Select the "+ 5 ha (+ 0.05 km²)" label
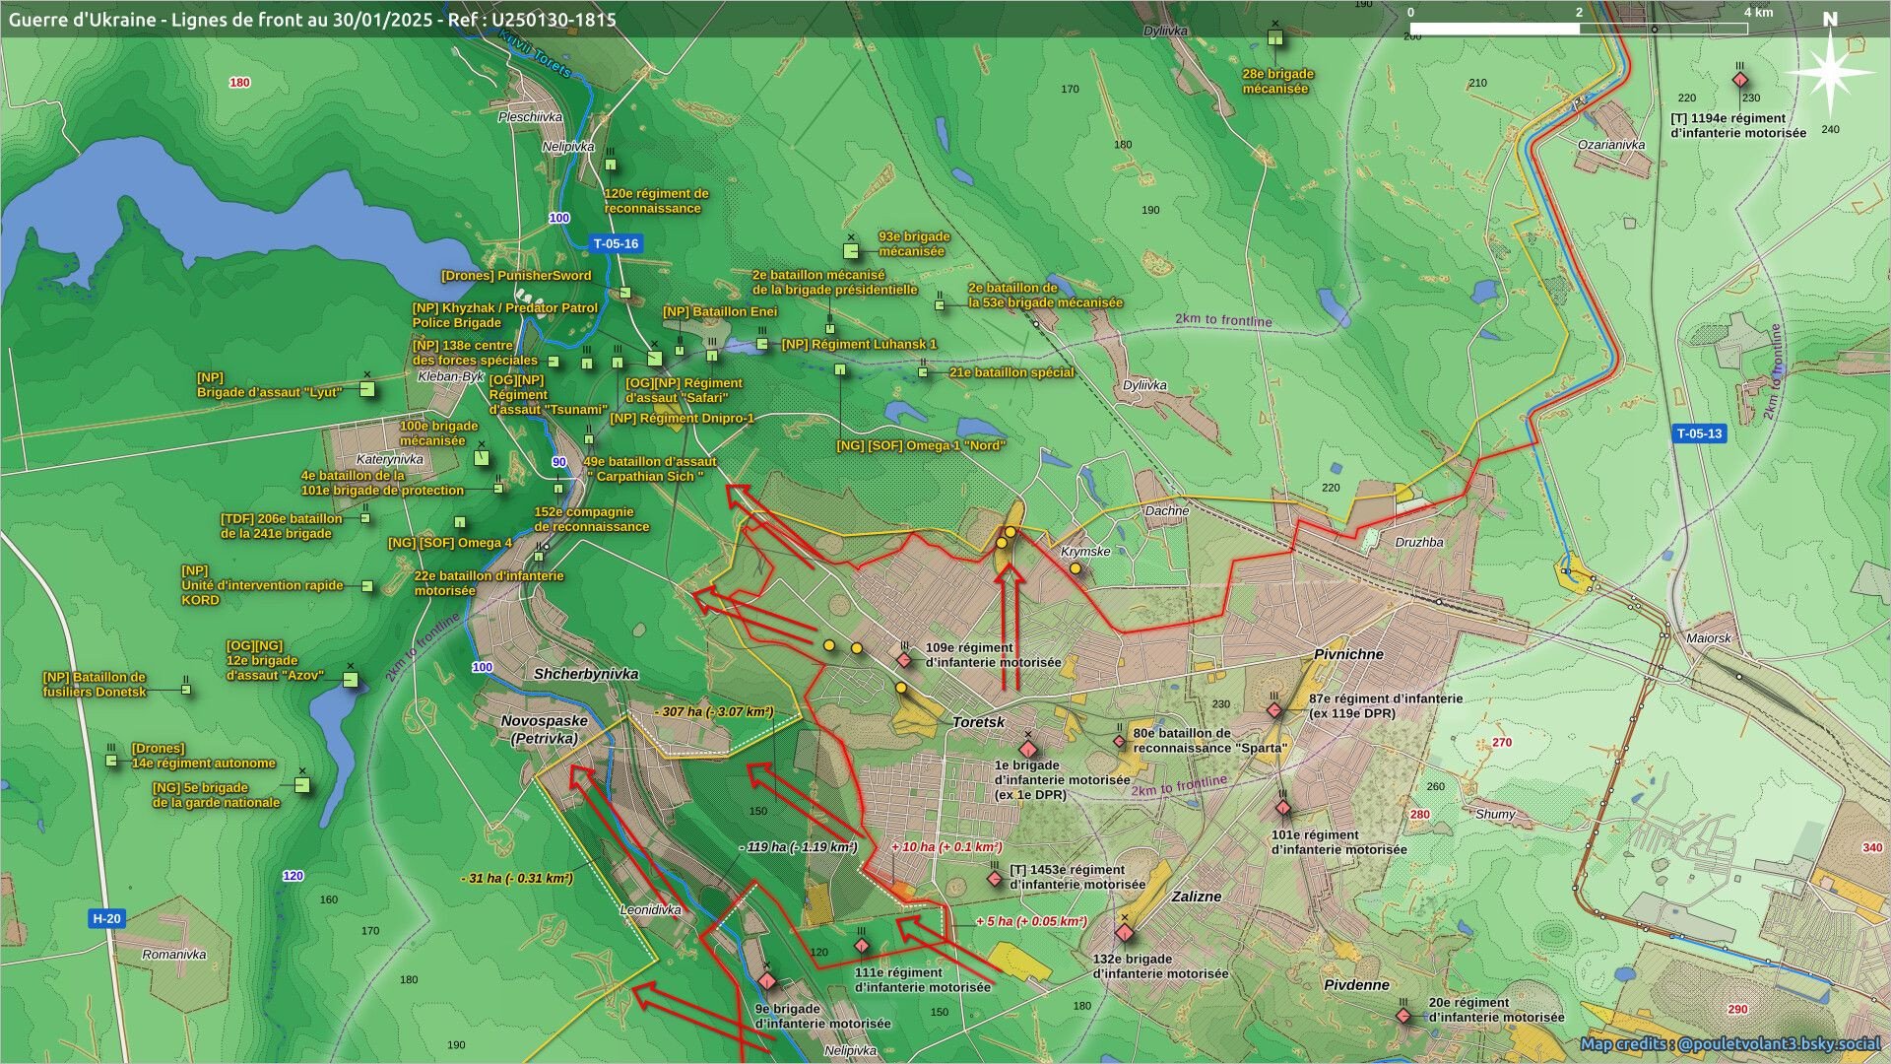This screenshot has height=1064, width=1891. tap(1031, 921)
